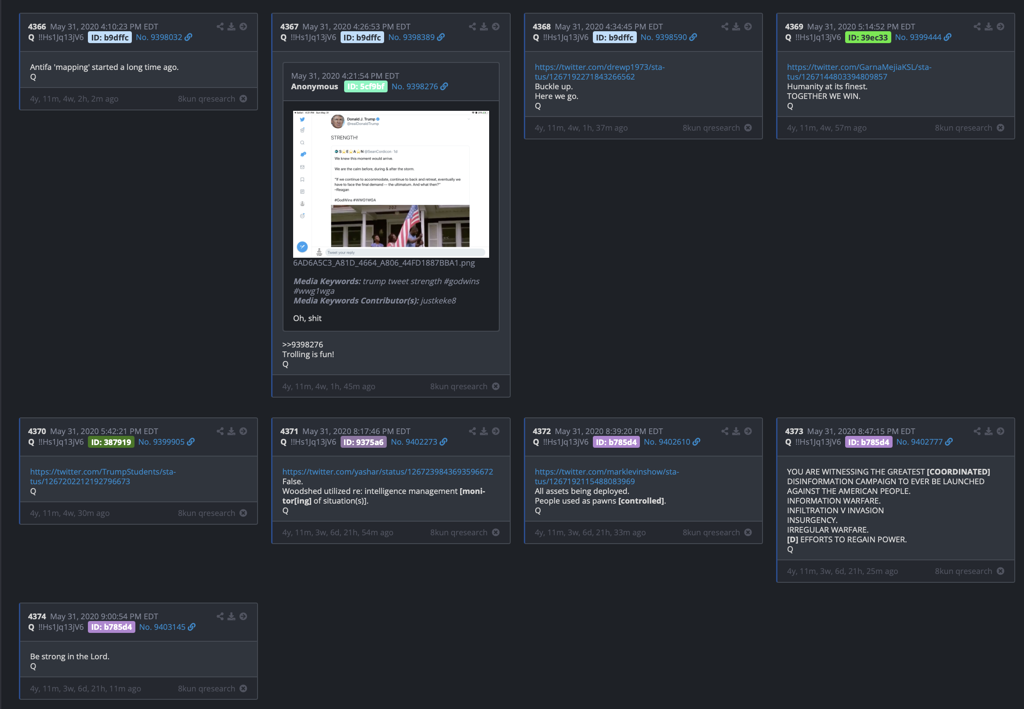This screenshot has height=709, width=1024.
Task: Open post link No. 9398590
Action: (664, 37)
